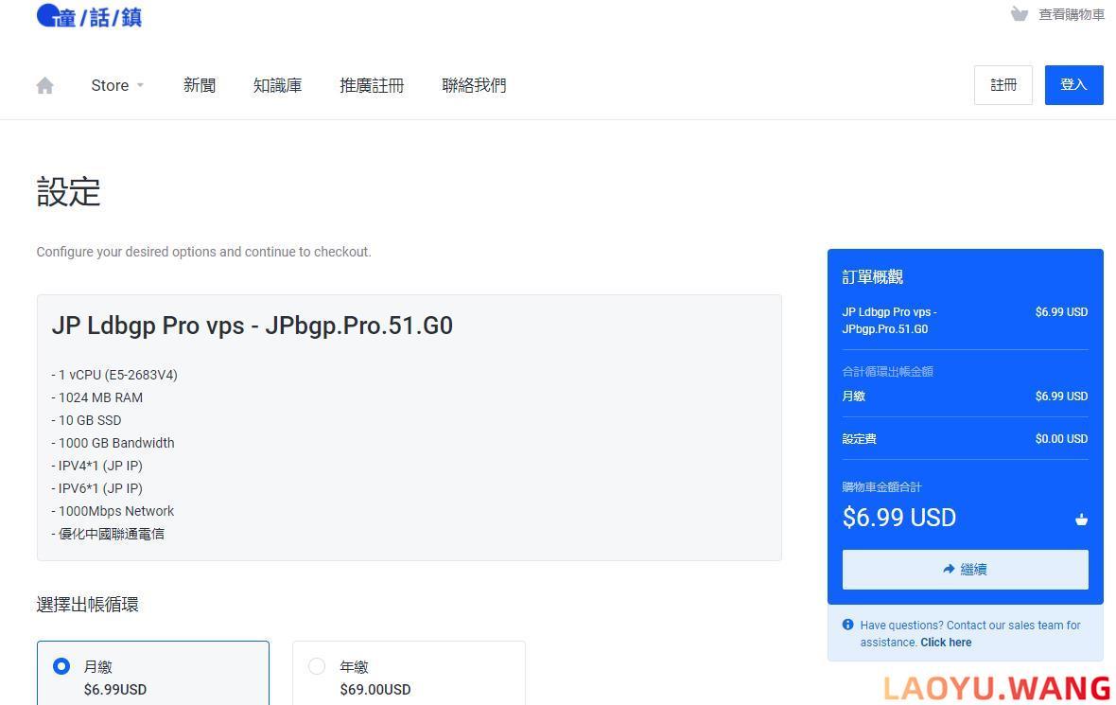Click the 註冊 button

click(x=1003, y=85)
